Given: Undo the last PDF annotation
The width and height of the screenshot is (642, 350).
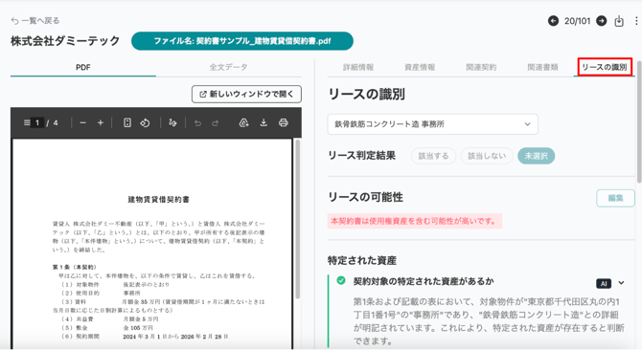Looking at the screenshot, I should pos(197,123).
